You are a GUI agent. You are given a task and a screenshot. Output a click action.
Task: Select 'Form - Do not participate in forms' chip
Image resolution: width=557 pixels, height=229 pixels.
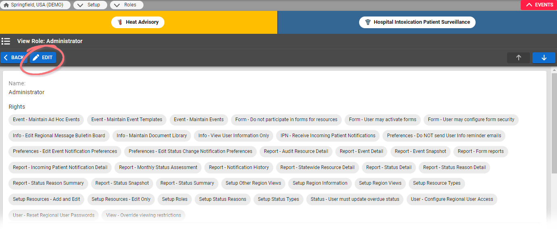pyautogui.click(x=286, y=120)
